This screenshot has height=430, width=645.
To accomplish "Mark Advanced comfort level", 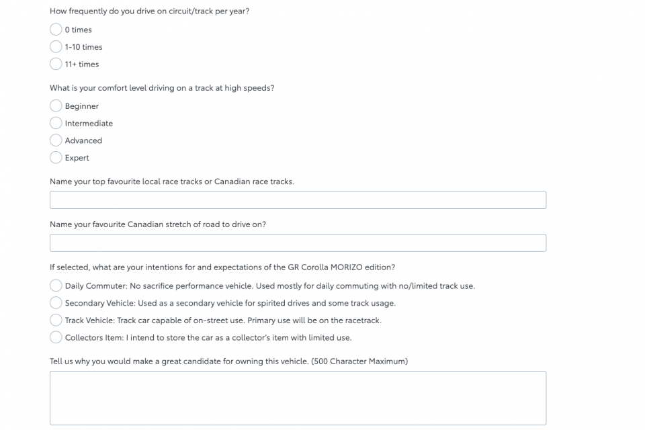I will click(56, 140).
